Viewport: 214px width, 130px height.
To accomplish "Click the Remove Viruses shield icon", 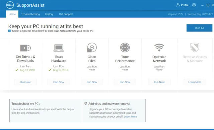I will (195, 47).
